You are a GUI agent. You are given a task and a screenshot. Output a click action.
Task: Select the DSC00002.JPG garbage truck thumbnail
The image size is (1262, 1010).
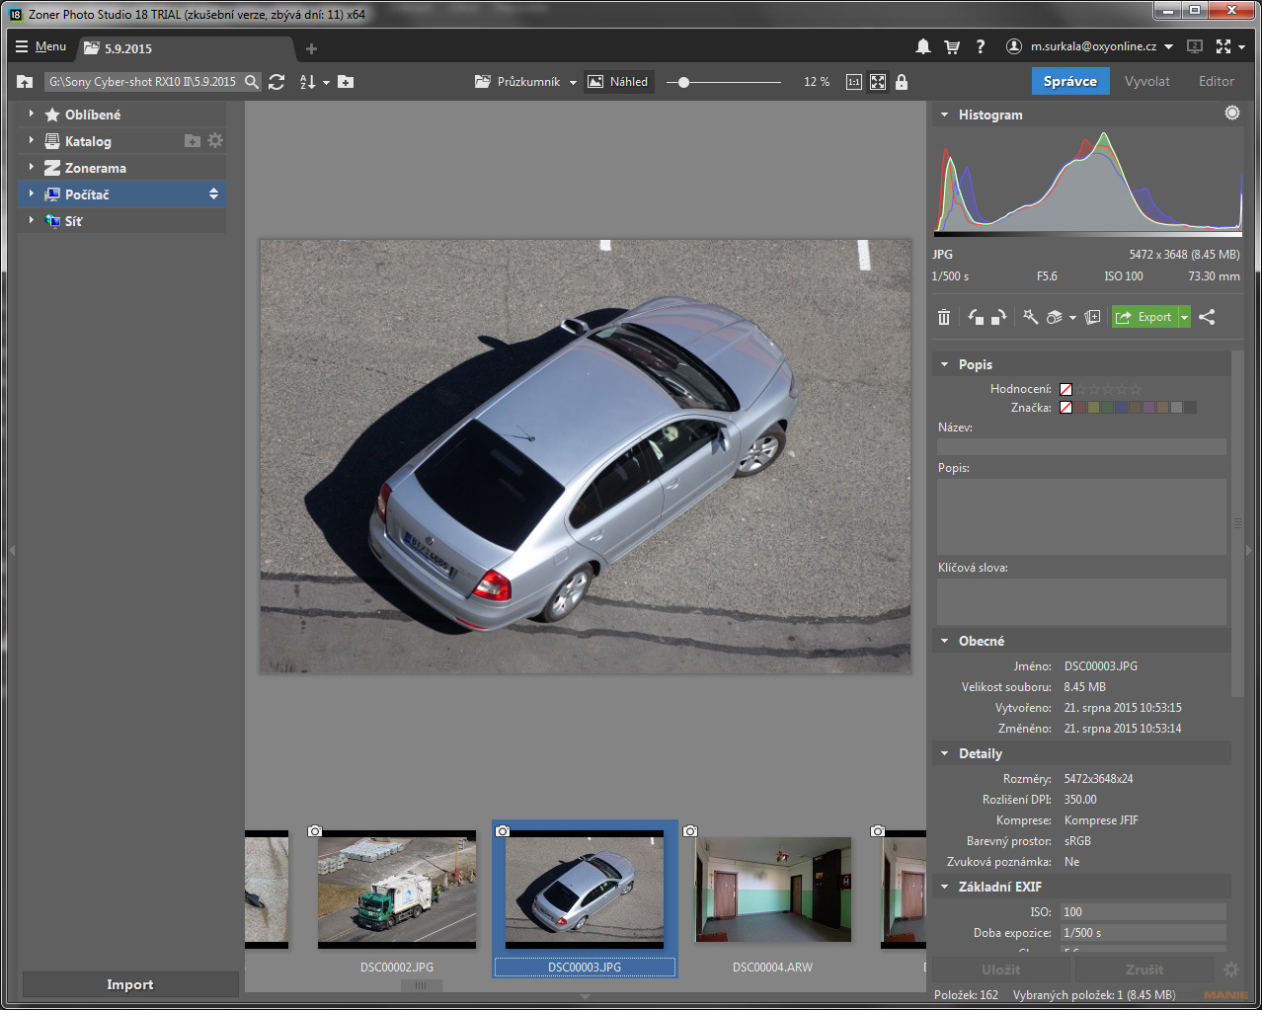pyautogui.click(x=396, y=892)
